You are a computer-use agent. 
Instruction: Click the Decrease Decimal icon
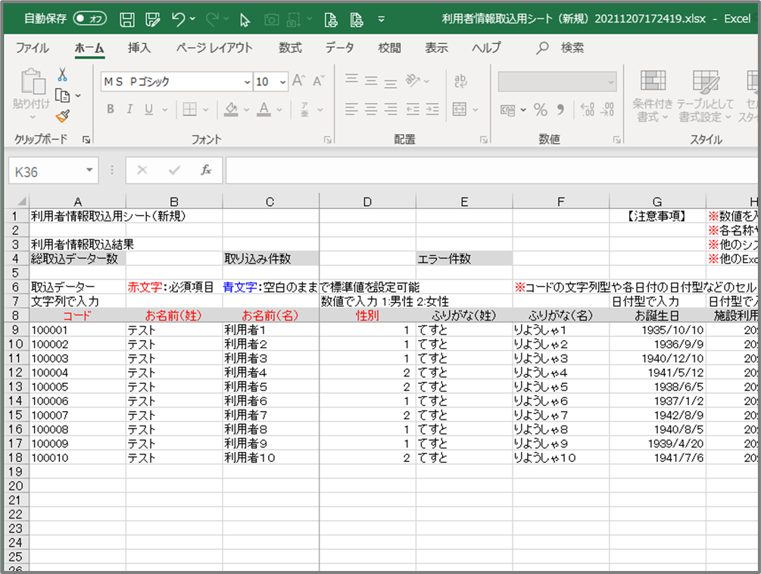point(607,110)
